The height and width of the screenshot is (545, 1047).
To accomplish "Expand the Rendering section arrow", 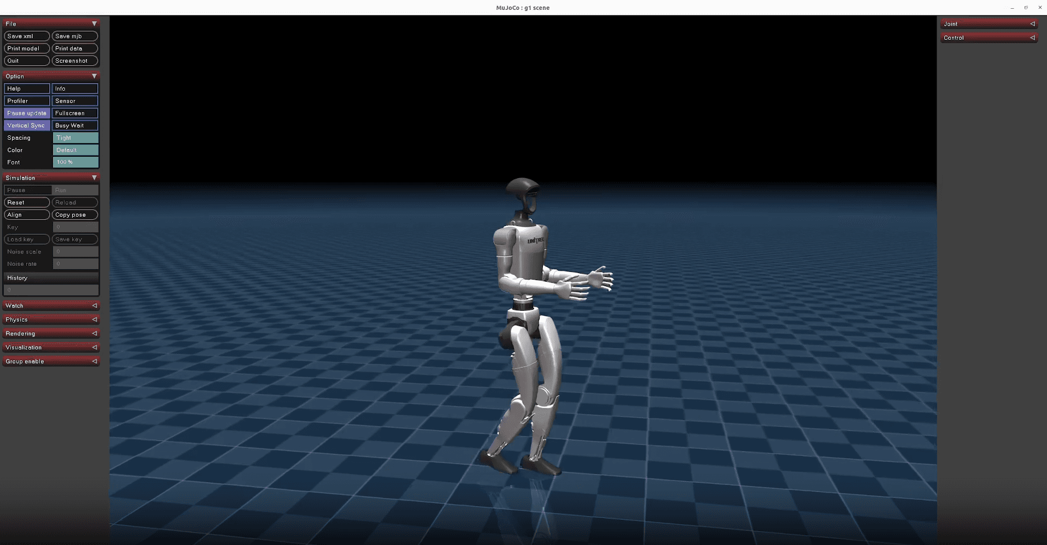I will [94, 334].
